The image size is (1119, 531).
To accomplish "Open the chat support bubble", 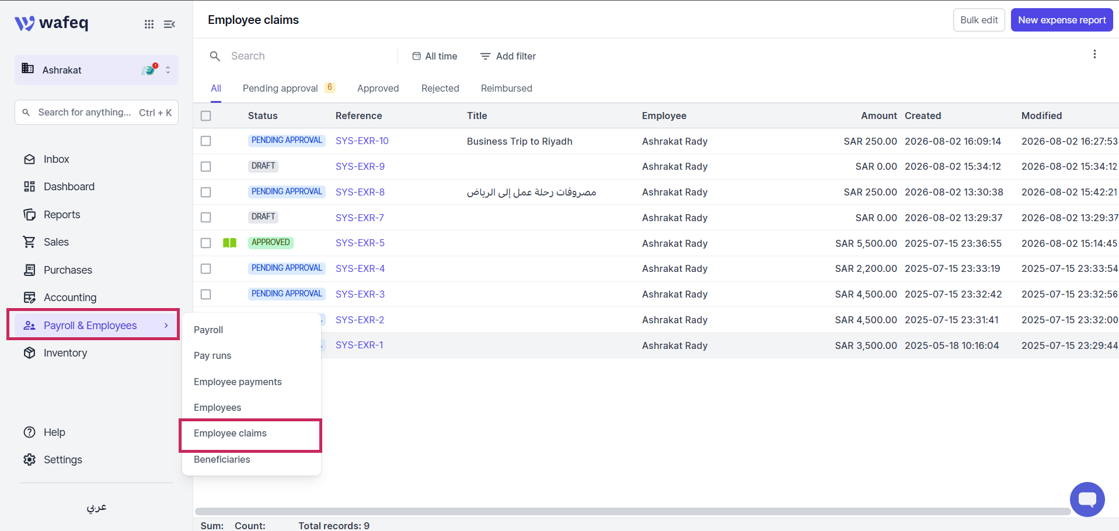I will [1087, 499].
